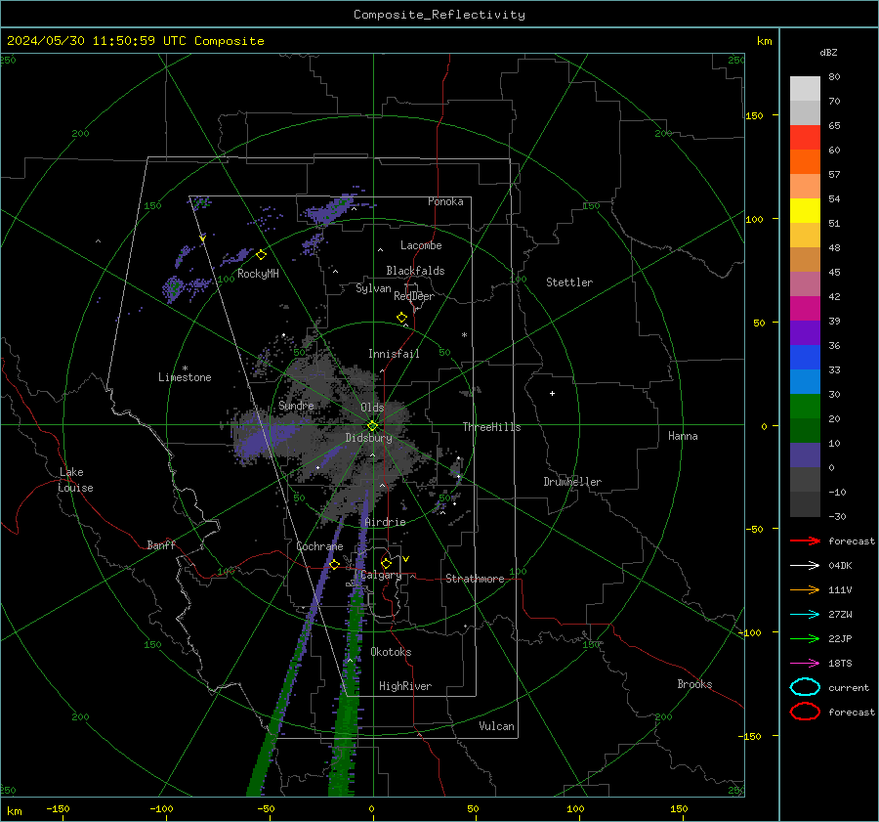Click the HighRiver label

point(405,686)
